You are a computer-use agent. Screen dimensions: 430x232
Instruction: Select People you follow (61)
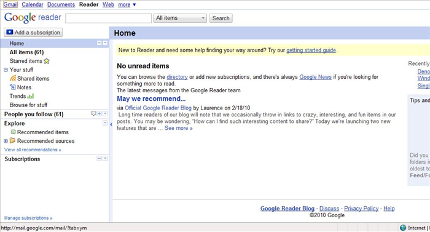(x=34, y=114)
